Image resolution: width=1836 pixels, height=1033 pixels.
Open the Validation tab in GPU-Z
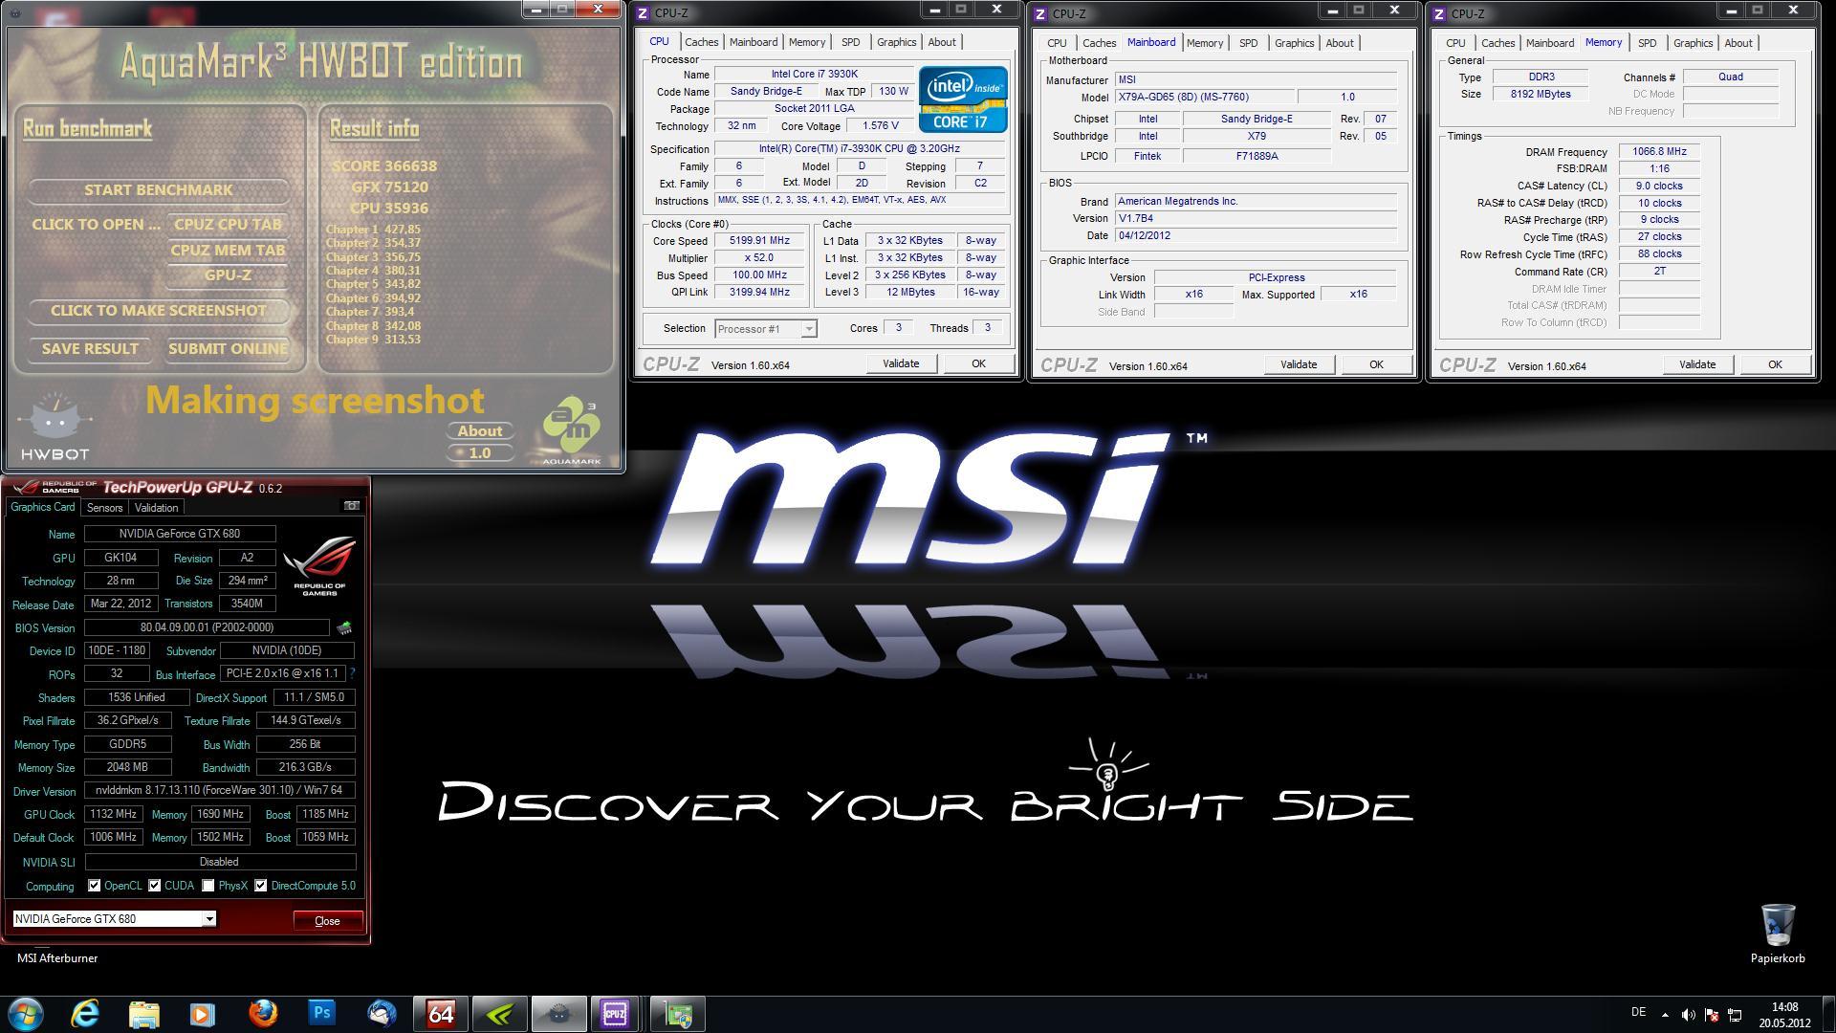click(156, 508)
